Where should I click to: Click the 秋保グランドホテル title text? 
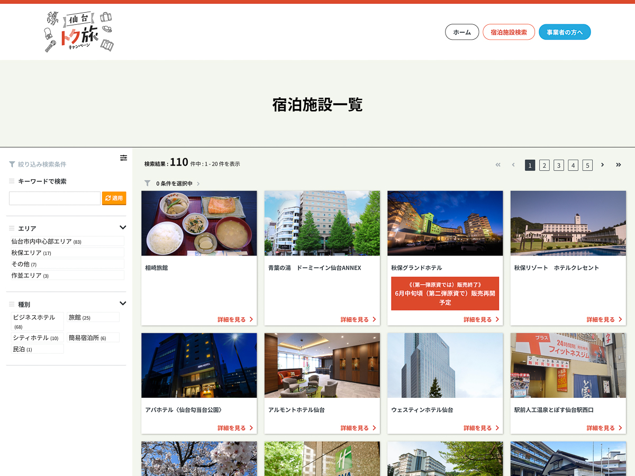[x=416, y=268]
